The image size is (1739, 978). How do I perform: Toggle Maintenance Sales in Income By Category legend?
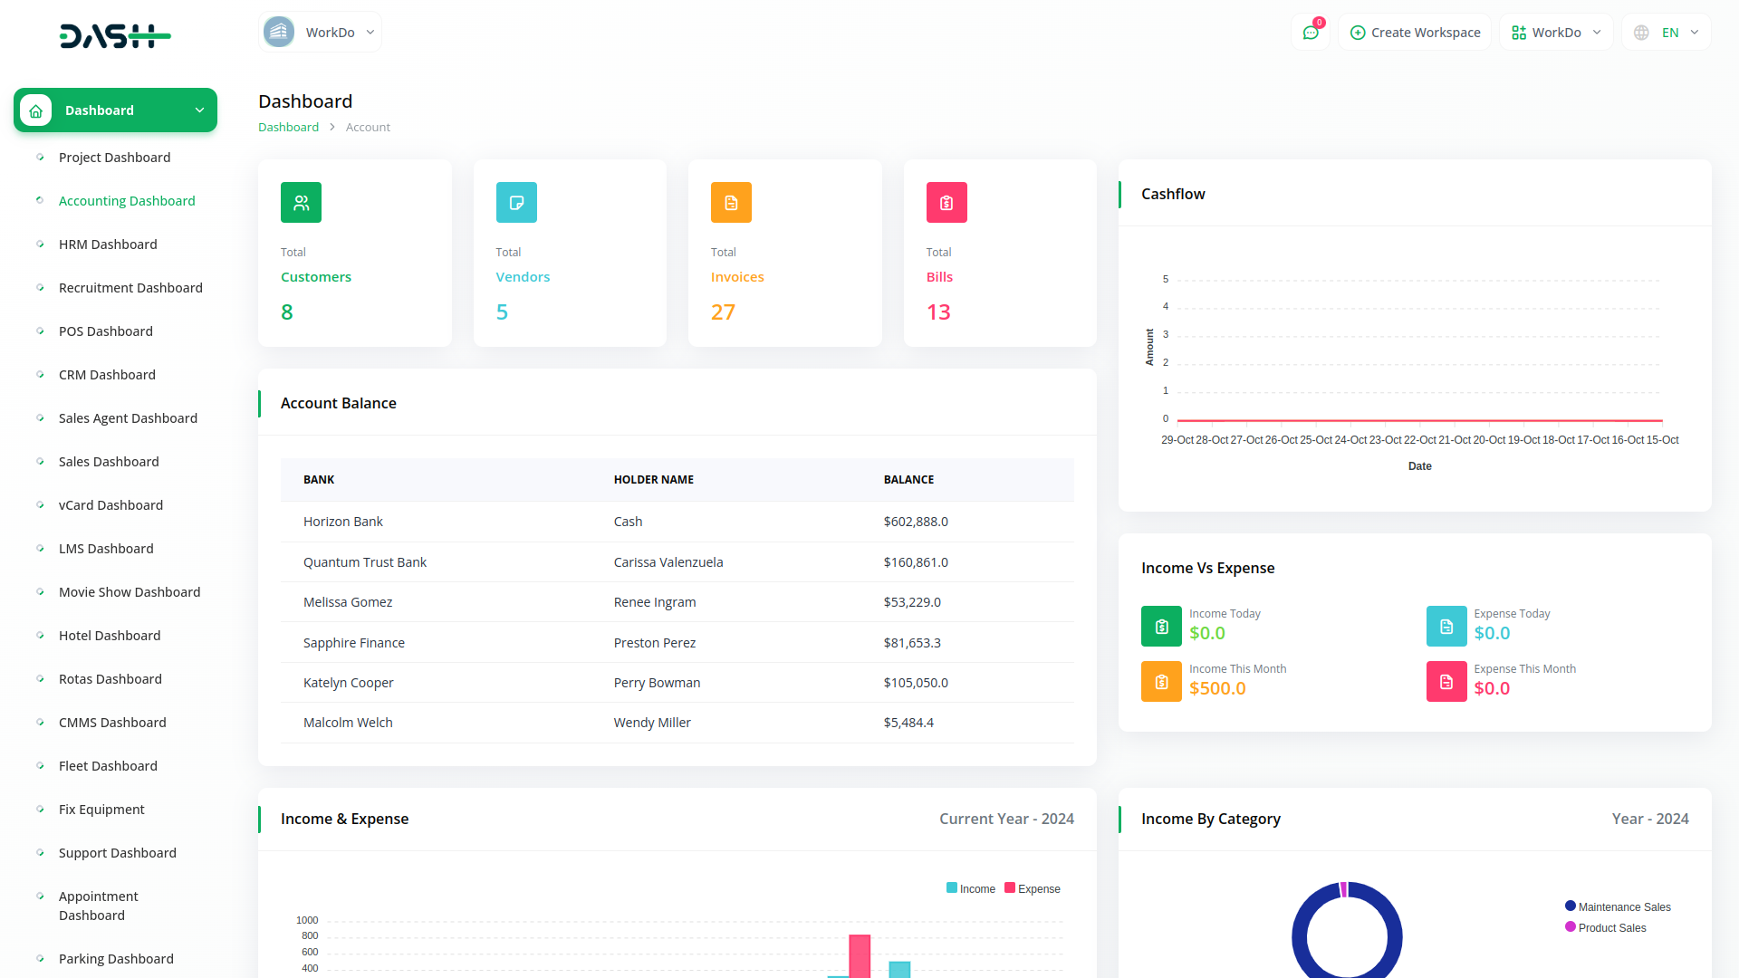point(1618,906)
